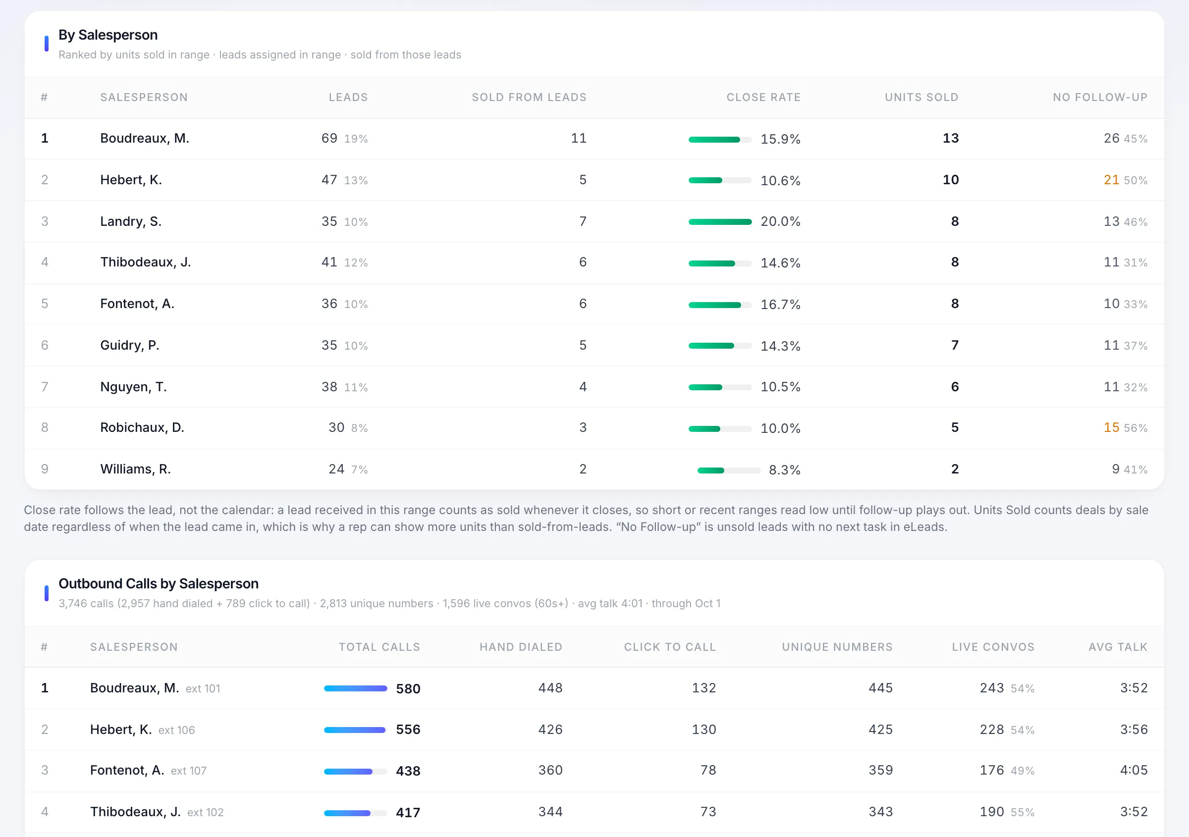The image size is (1189, 837).
Task: Click the SOLD FROM LEADS column header
Action: (529, 97)
